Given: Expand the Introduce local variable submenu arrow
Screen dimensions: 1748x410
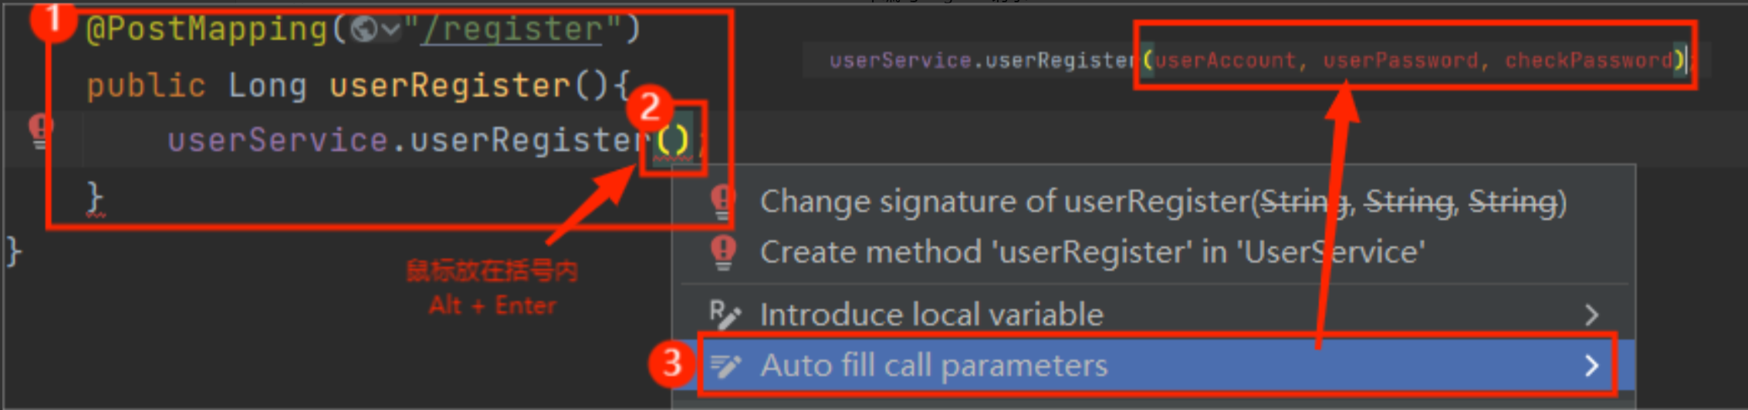Looking at the screenshot, I should [1591, 314].
